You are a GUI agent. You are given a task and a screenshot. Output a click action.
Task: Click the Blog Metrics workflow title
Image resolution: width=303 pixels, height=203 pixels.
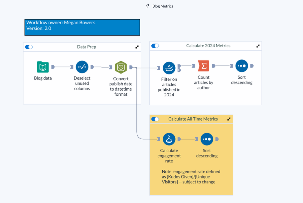point(163,6)
